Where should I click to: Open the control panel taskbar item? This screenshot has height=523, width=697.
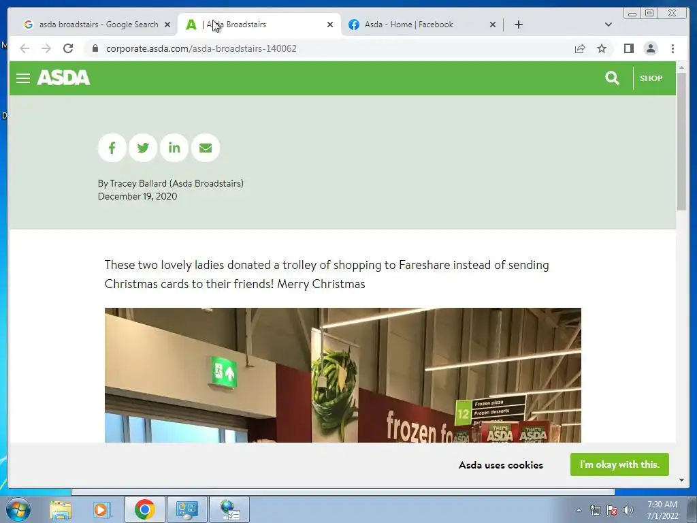click(x=187, y=509)
